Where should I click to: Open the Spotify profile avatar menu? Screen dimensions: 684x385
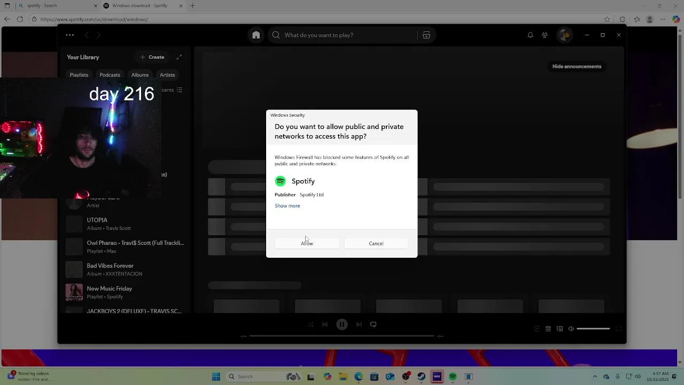point(564,35)
